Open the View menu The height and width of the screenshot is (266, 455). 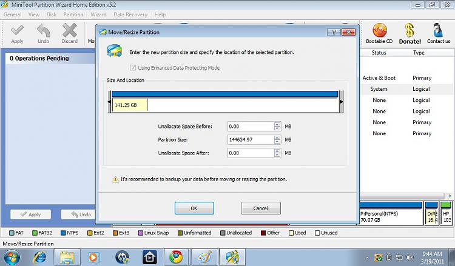tap(34, 15)
